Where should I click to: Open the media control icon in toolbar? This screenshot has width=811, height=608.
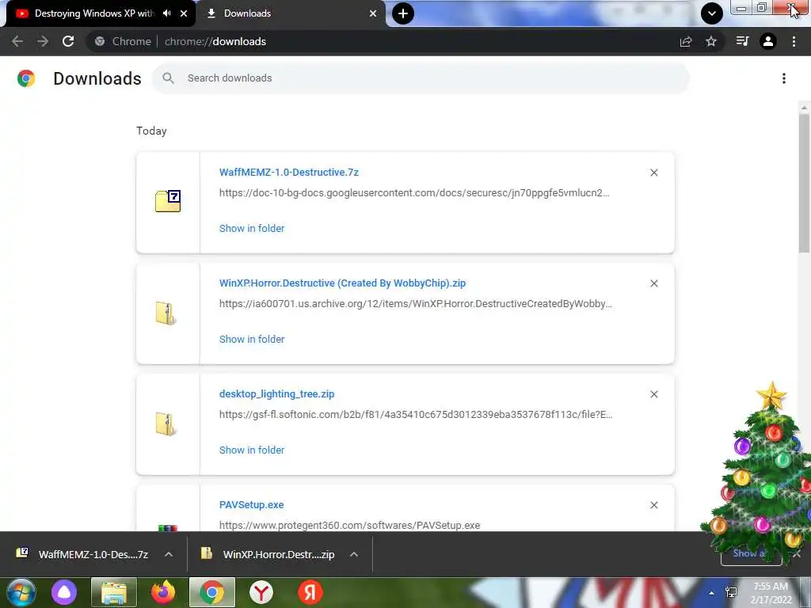tap(742, 41)
